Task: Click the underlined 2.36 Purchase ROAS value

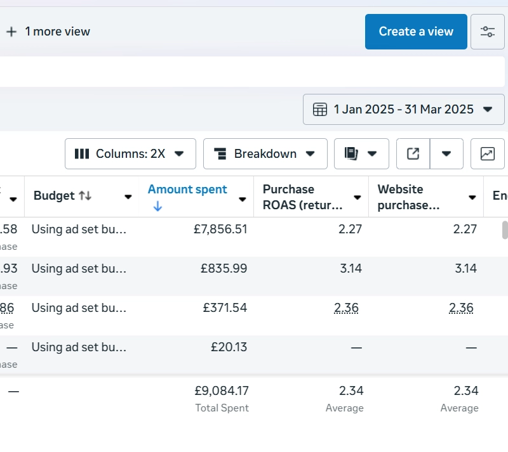Action: [x=346, y=308]
